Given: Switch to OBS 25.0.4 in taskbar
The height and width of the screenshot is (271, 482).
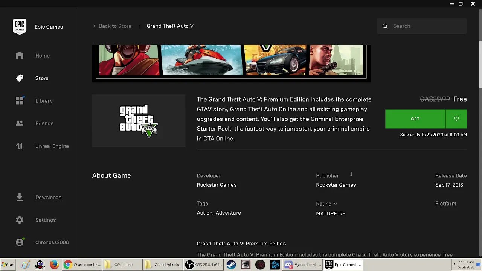Looking at the screenshot, I should coord(204,265).
